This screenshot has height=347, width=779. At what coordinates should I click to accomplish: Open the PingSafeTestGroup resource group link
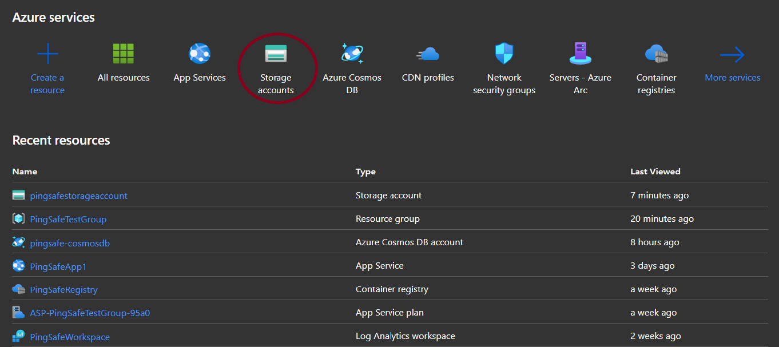pyautogui.click(x=68, y=219)
